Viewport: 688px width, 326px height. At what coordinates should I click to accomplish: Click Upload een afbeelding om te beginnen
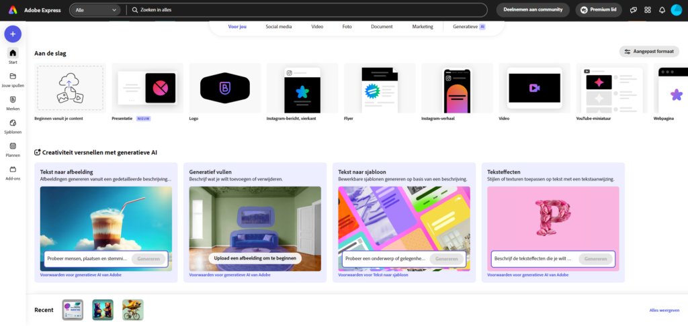coord(255,258)
